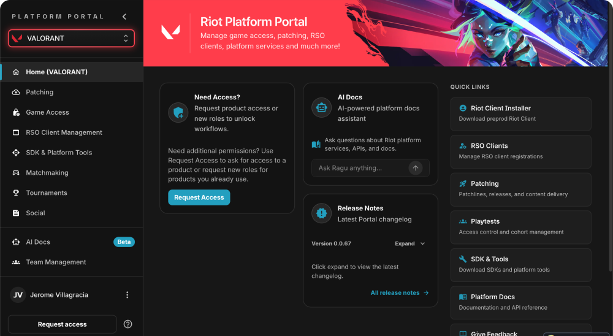Click the Team Management people icon
This screenshot has width=613, height=336.
(16, 262)
